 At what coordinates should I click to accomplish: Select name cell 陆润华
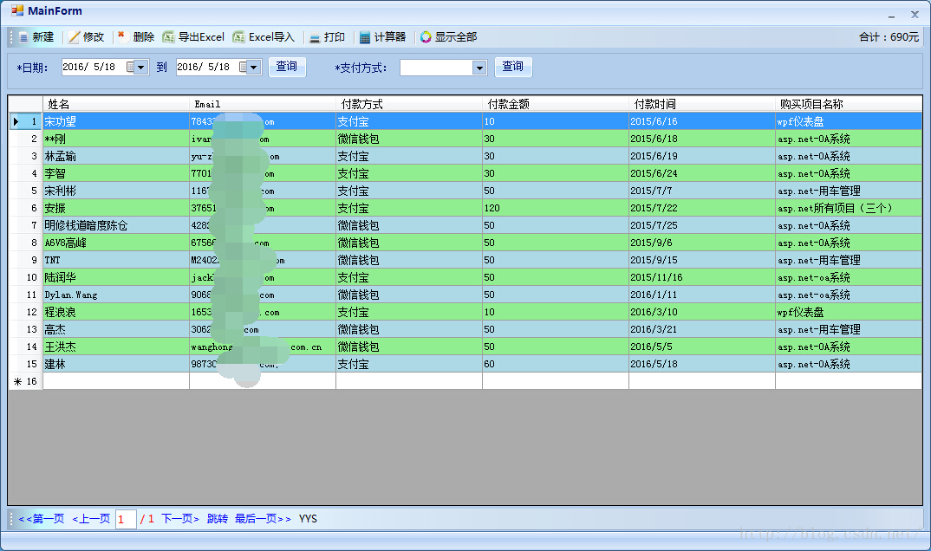(x=116, y=277)
